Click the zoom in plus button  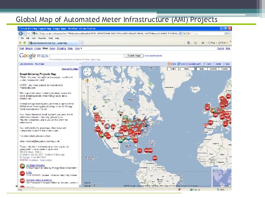pos(87,85)
